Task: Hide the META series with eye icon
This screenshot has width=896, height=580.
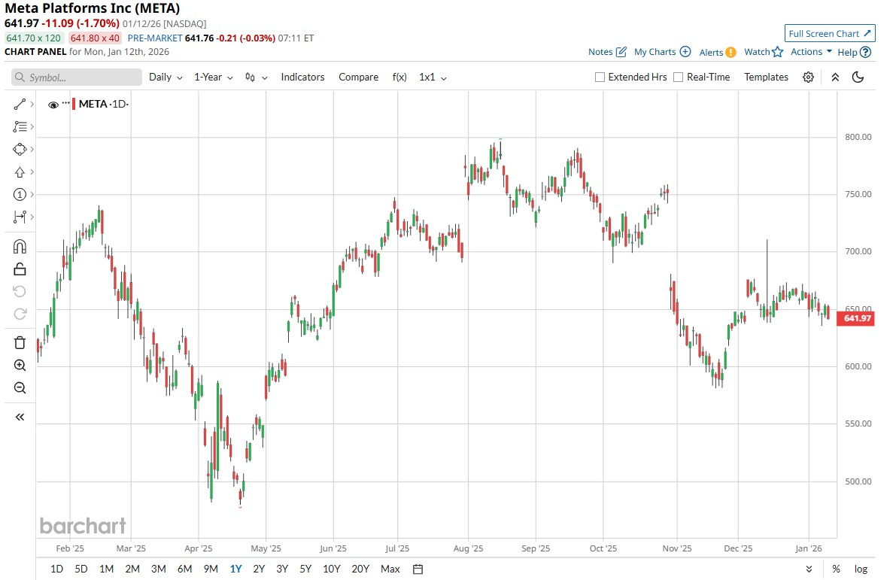Action: (53, 105)
